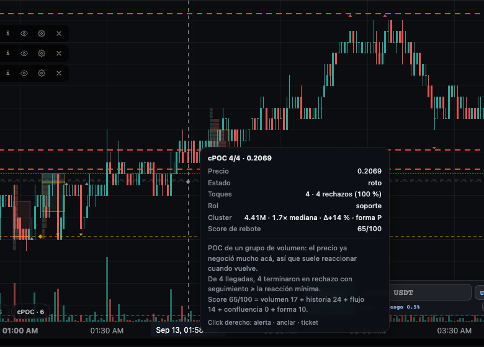Screen dimensions: 484x347
Task: Focus the USDT amount field
Action: pos(430,292)
